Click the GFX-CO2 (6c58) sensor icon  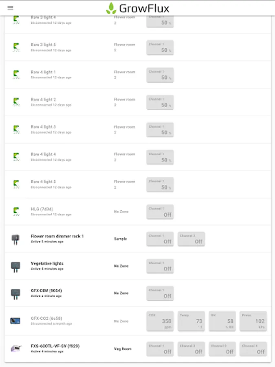[15, 321]
